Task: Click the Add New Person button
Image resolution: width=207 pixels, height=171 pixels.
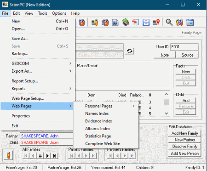Action: 184,154
